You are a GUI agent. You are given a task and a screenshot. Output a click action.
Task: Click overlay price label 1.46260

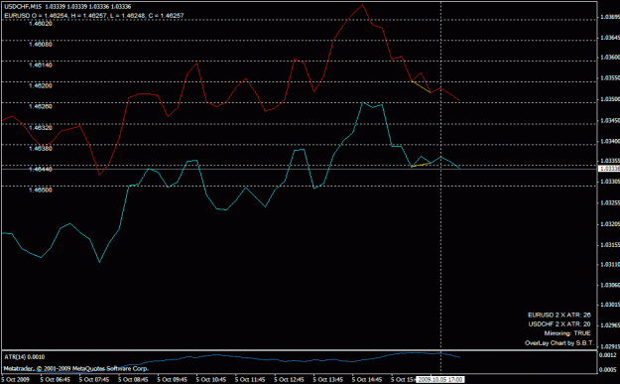(41, 106)
